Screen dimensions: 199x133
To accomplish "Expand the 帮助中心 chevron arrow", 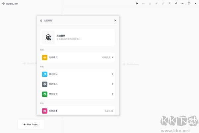I will (112, 84).
